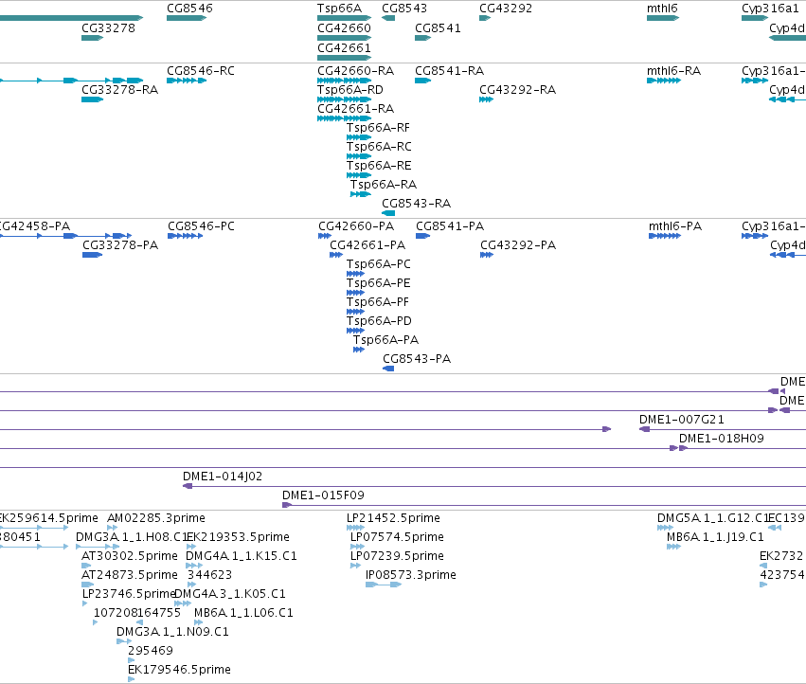Click transcript CG8546-RC
Screen dimensions: 806x684
[201, 71]
